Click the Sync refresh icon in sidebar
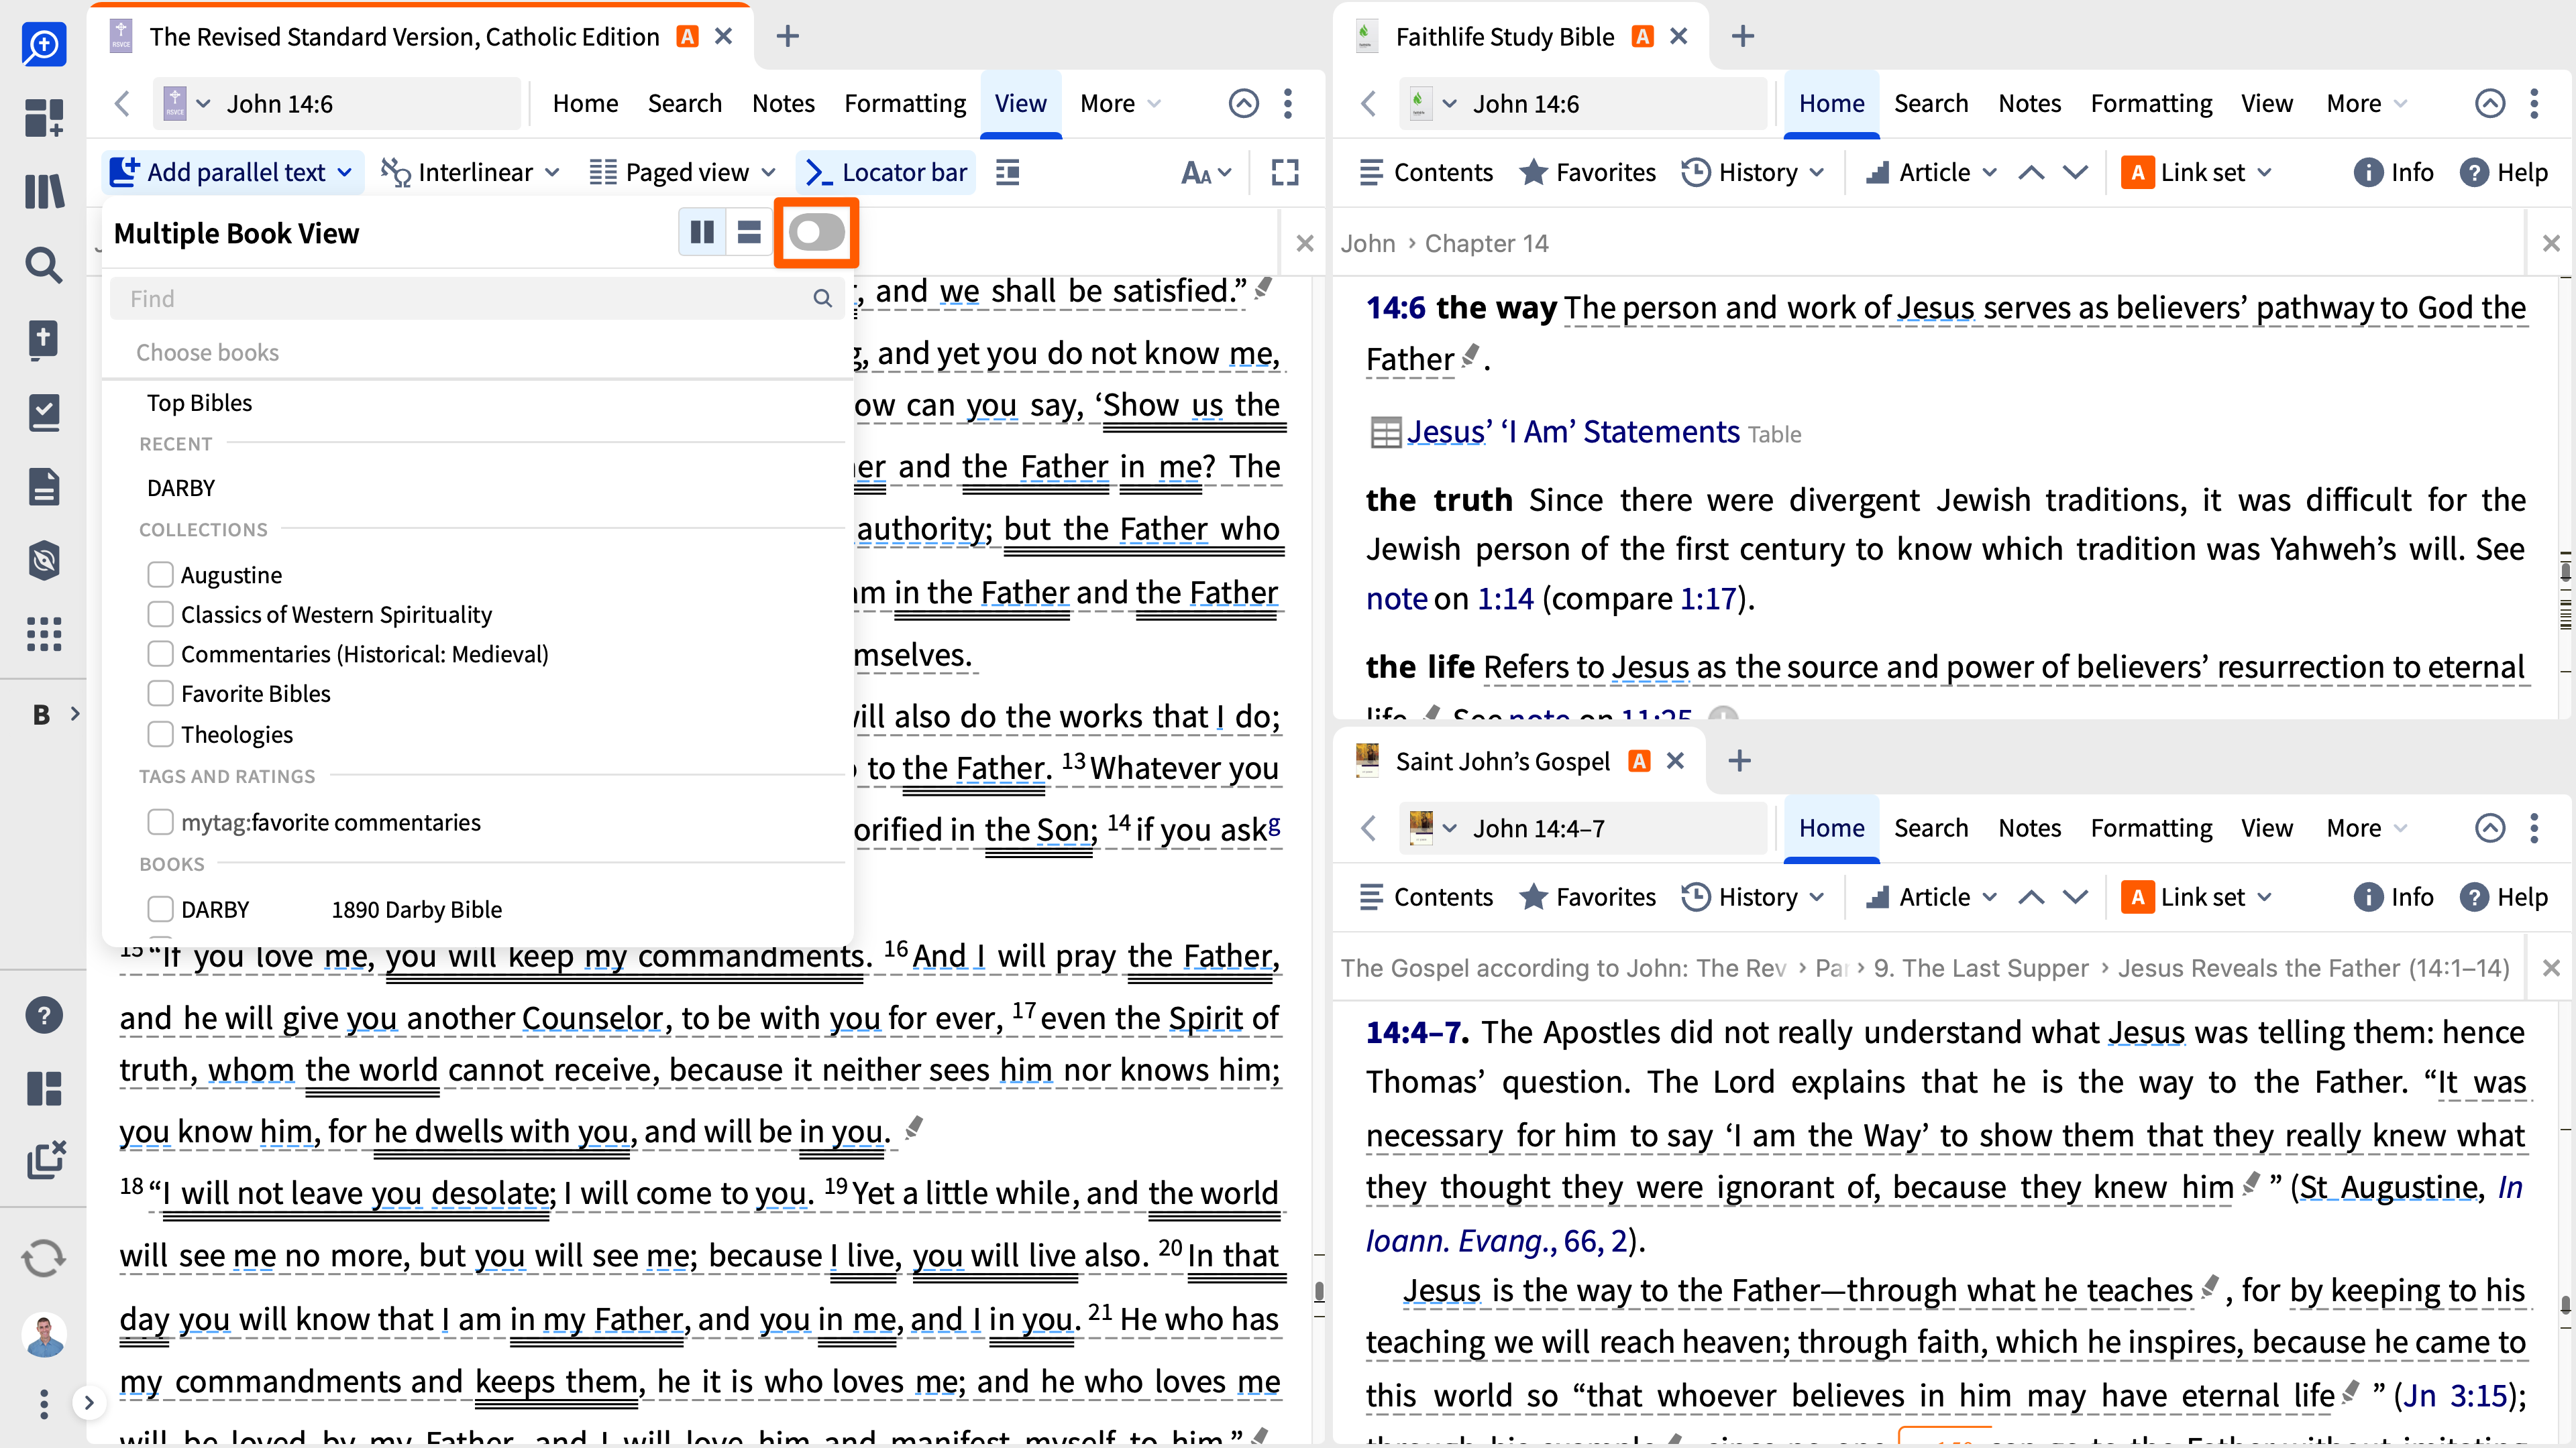 tap(43, 1257)
